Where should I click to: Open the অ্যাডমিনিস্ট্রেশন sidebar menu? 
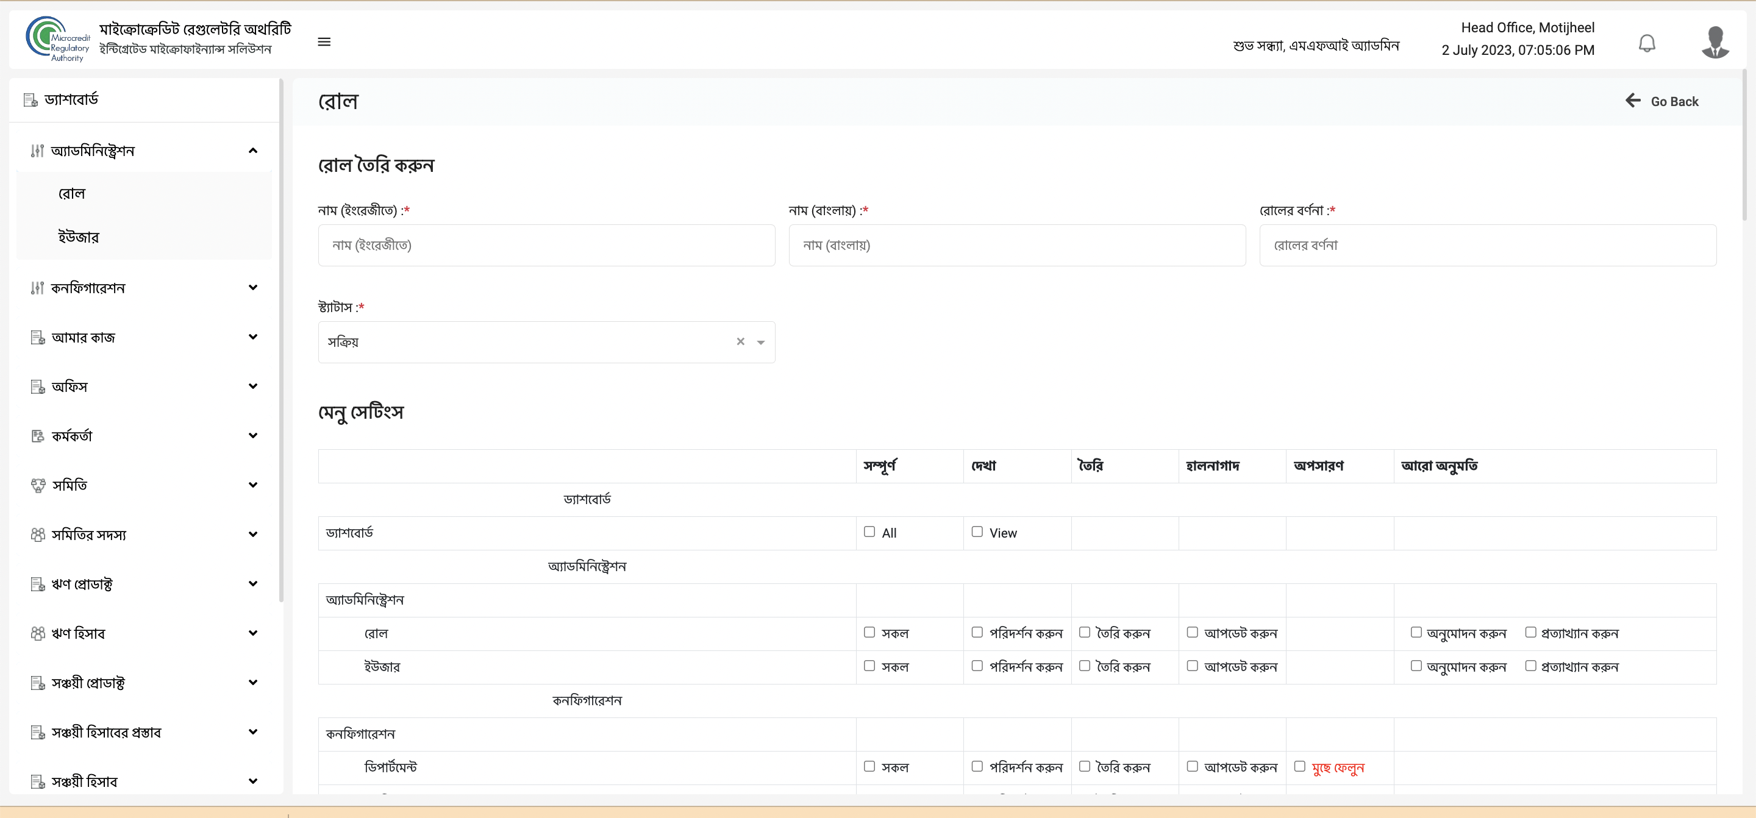coord(144,151)
